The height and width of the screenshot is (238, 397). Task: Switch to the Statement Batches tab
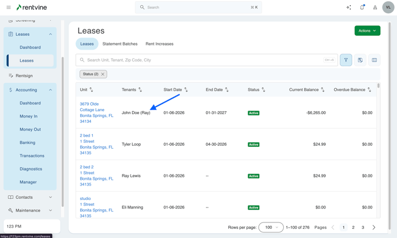point(120,44)
